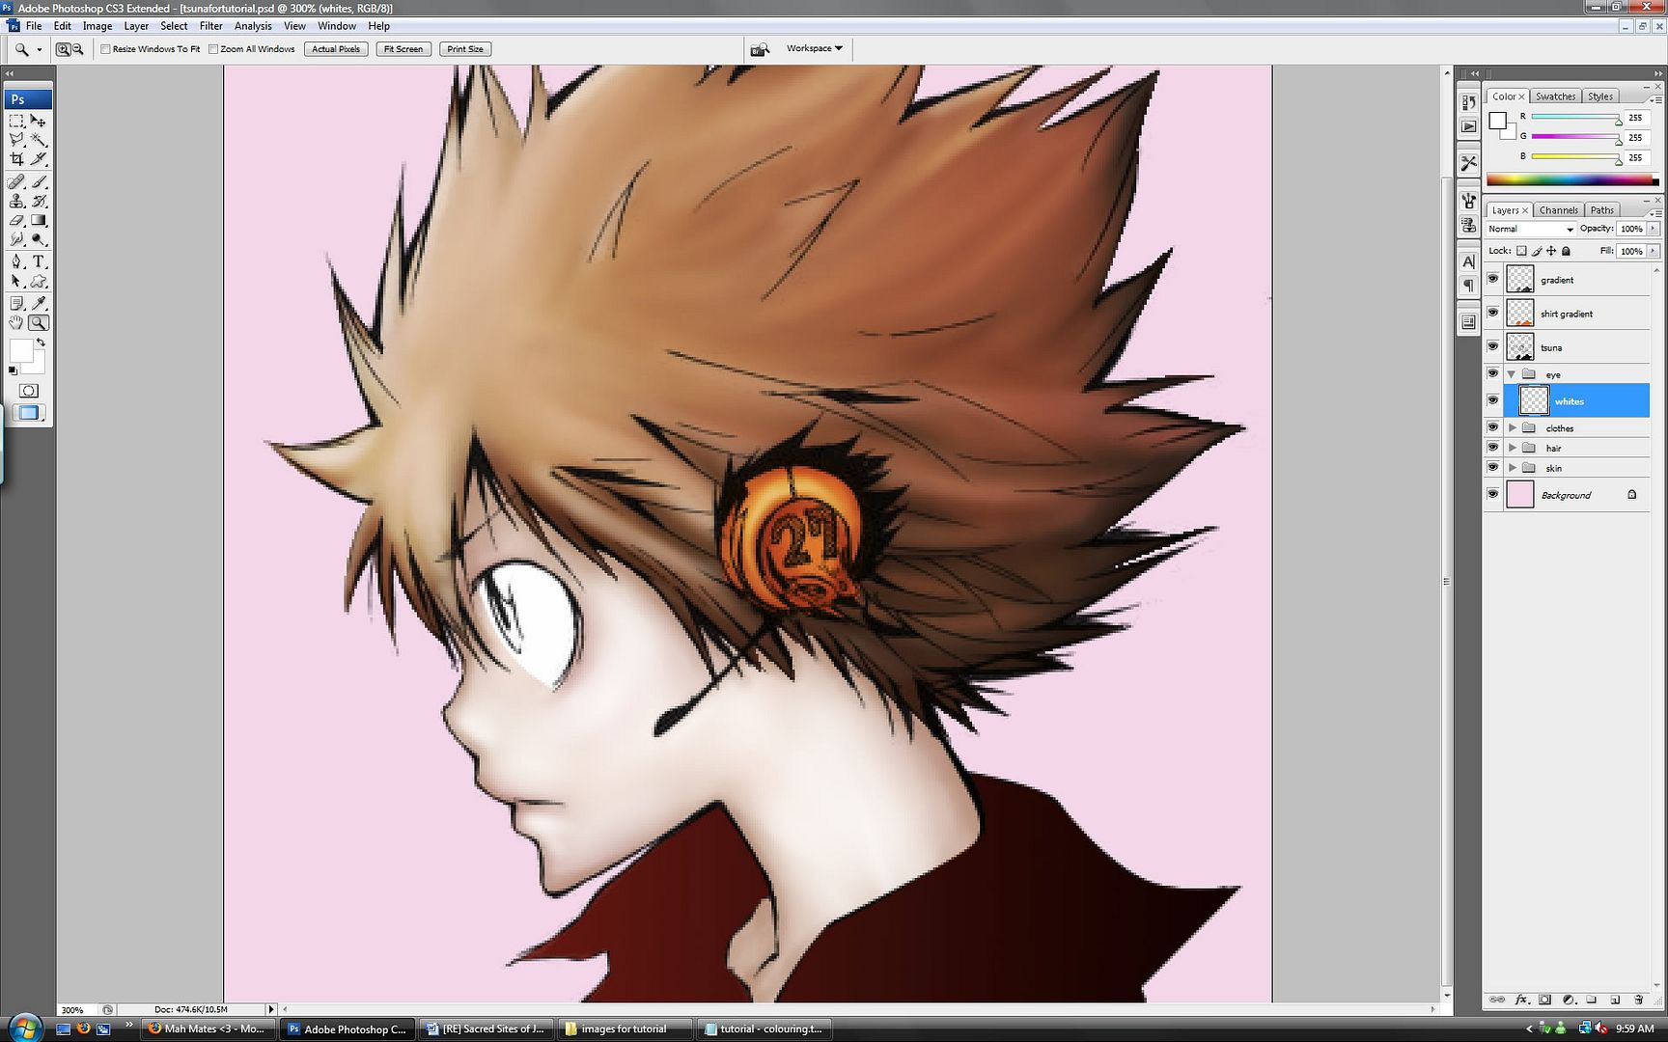Image resolution: width=1668 pixels, height=1042 pixels.
Task: Open the Fill slider arrow
Action: pos(1653,251)
